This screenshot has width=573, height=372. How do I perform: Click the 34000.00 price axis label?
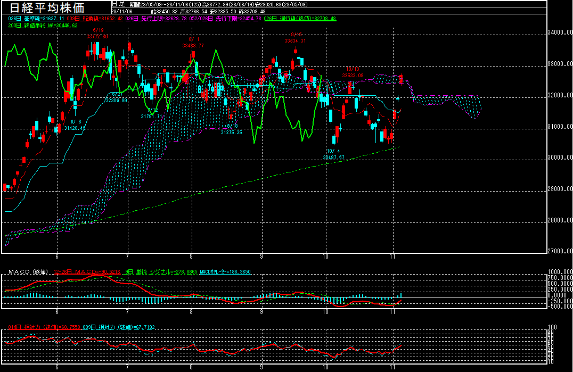coord(560,32)
